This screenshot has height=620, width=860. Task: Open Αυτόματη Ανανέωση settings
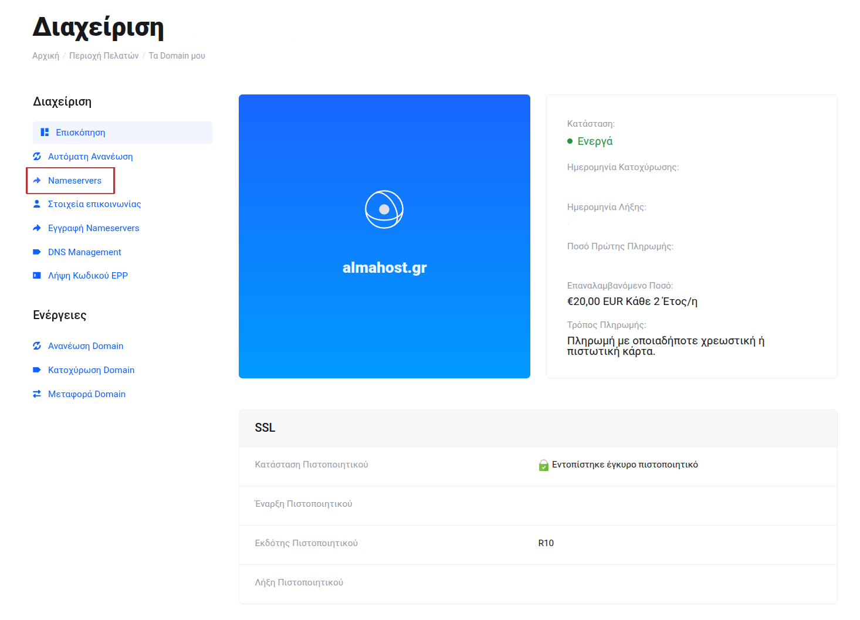90,157
